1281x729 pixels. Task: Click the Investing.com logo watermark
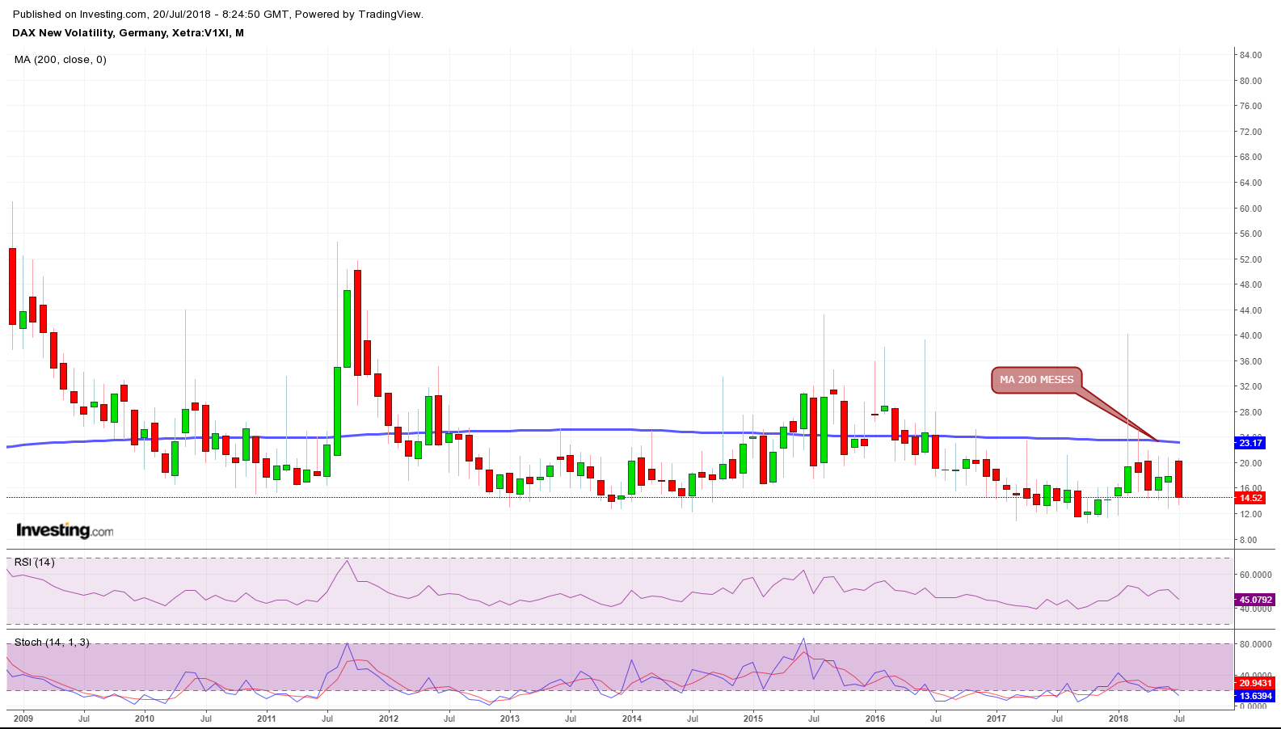(x=65, y=530)
